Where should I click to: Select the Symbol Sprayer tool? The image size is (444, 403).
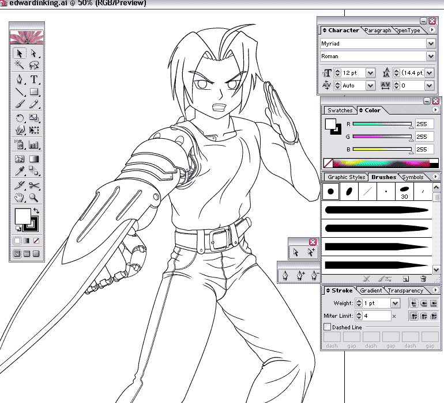click(20, 145)
